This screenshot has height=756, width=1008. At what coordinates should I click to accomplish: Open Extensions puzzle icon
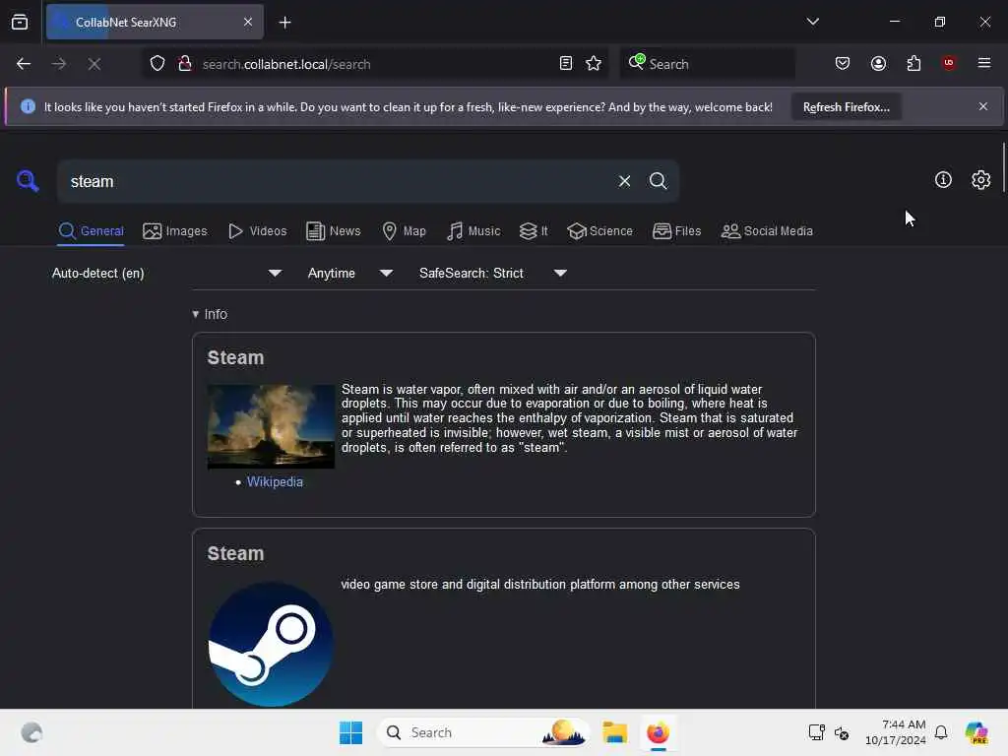click(x=913, y=64)
